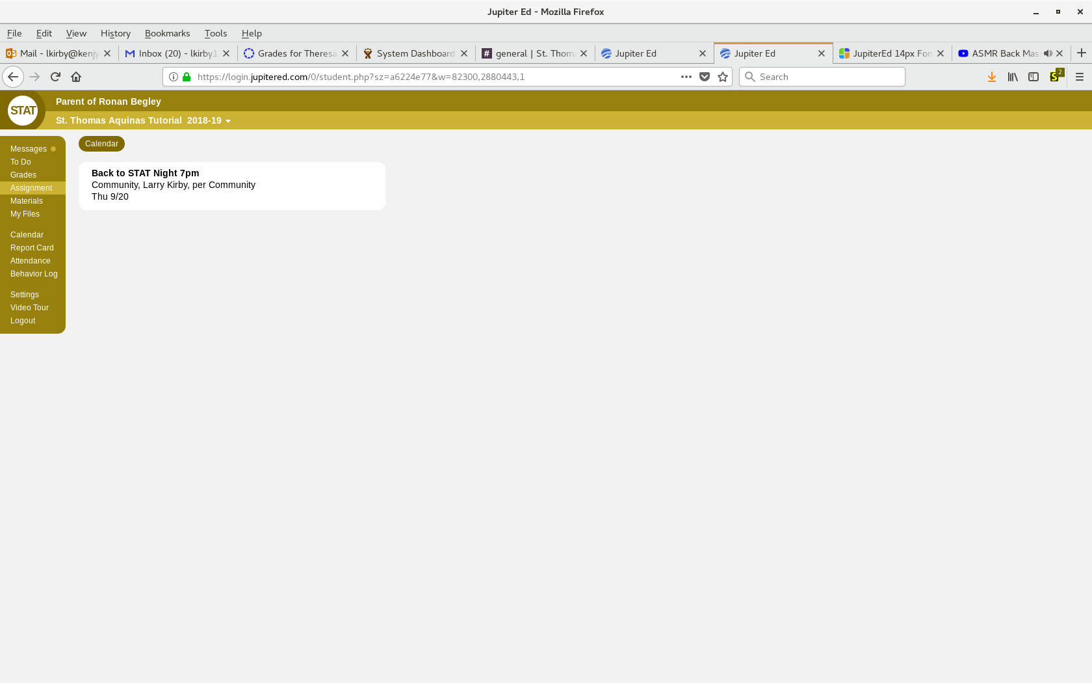Close the ASMR Back Massage tab

[x=1059, y=53]
